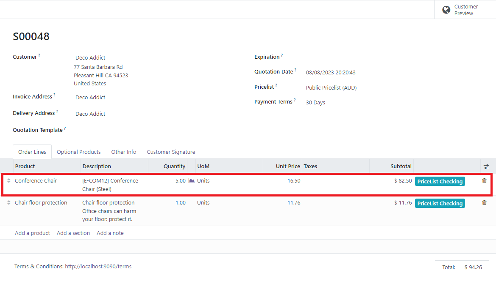Click the help mark next to Customer
496x281 pixels.
pyautogui.click(x=39, y=55)
